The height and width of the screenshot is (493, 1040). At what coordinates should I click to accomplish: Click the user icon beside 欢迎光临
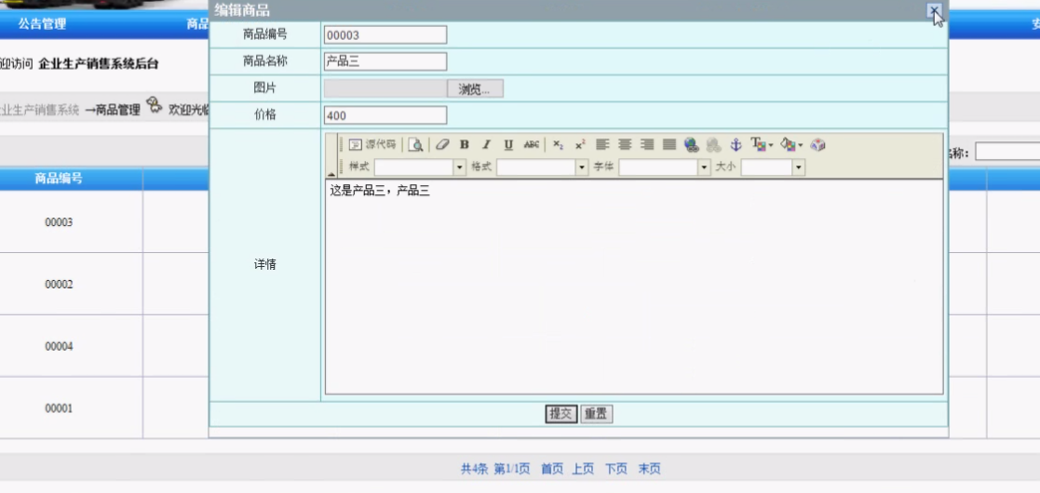pos(155,105)
